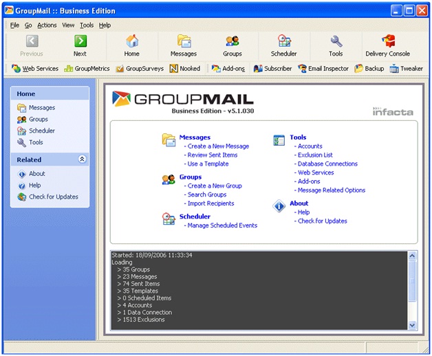The height and width of the screenshot is (356, 432).
Task: Go to Home via toolbar icon
Action: pos(131,45)
